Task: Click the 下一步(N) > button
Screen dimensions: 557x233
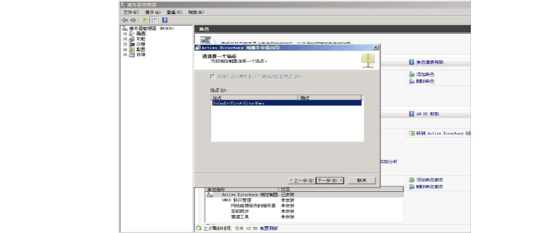Action: tap(330, 180)
